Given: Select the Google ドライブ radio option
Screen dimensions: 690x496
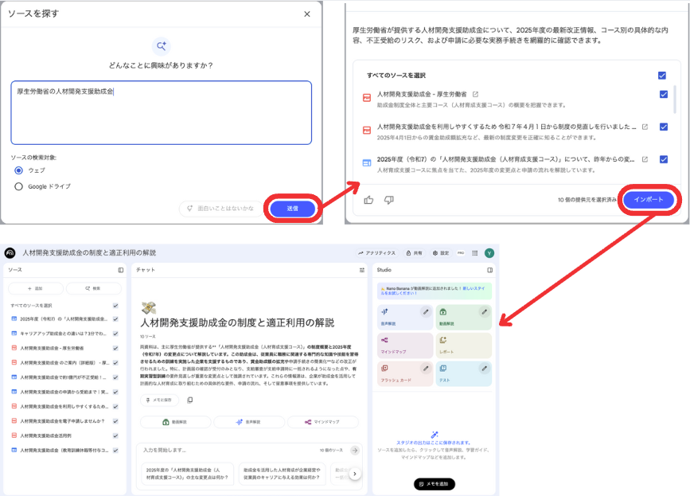Looking at the screenshot, I should pos(20,186).
